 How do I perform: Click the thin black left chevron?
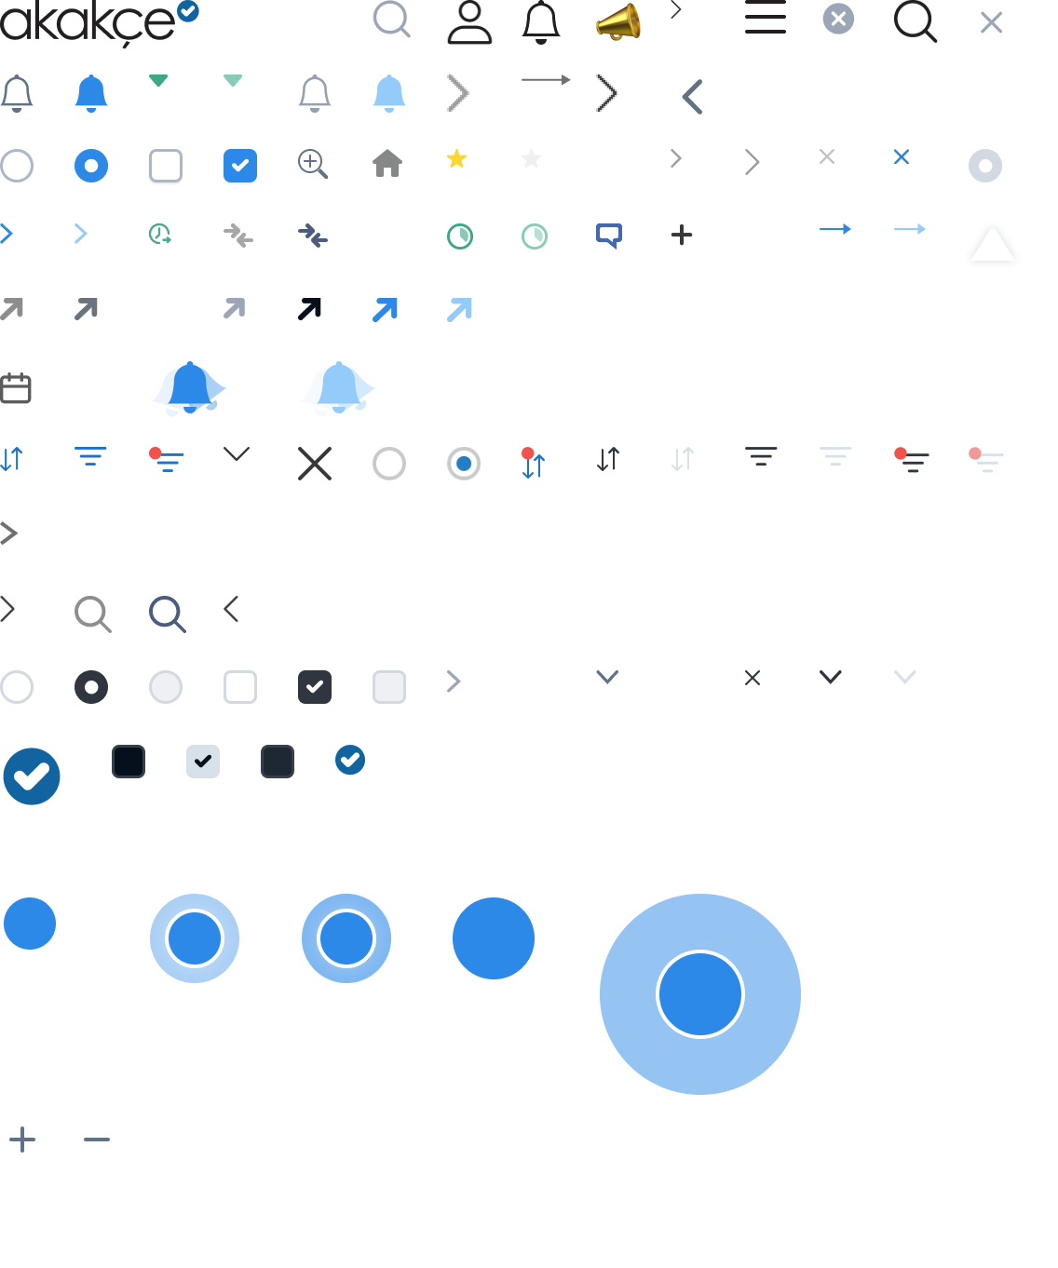pyautogui.click(x=232, y=609)
